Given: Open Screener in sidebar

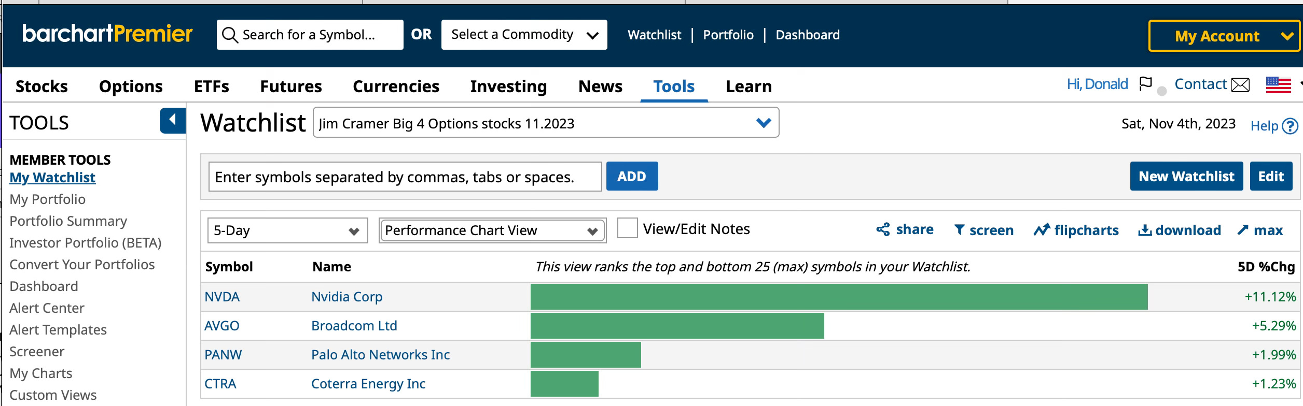Looking at the screenshot, I should (x=37, y=352).
